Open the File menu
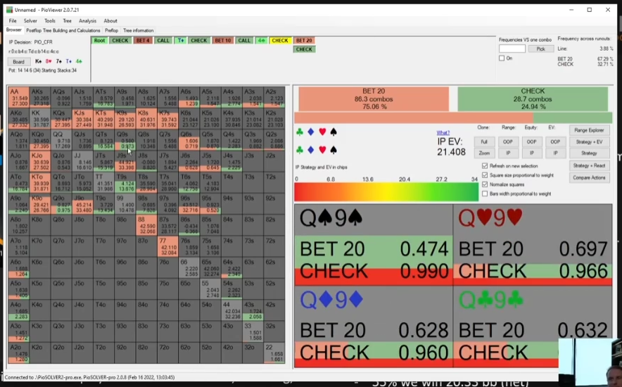Image resolution: width=622 pixels, height=387 pixels. [13, 20]
